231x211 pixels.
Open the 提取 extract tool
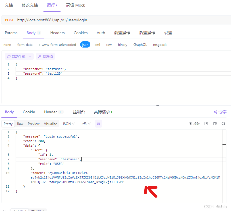(x=194, y=124)
